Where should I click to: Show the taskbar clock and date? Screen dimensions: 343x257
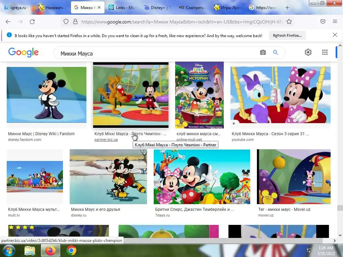[326, 251]
